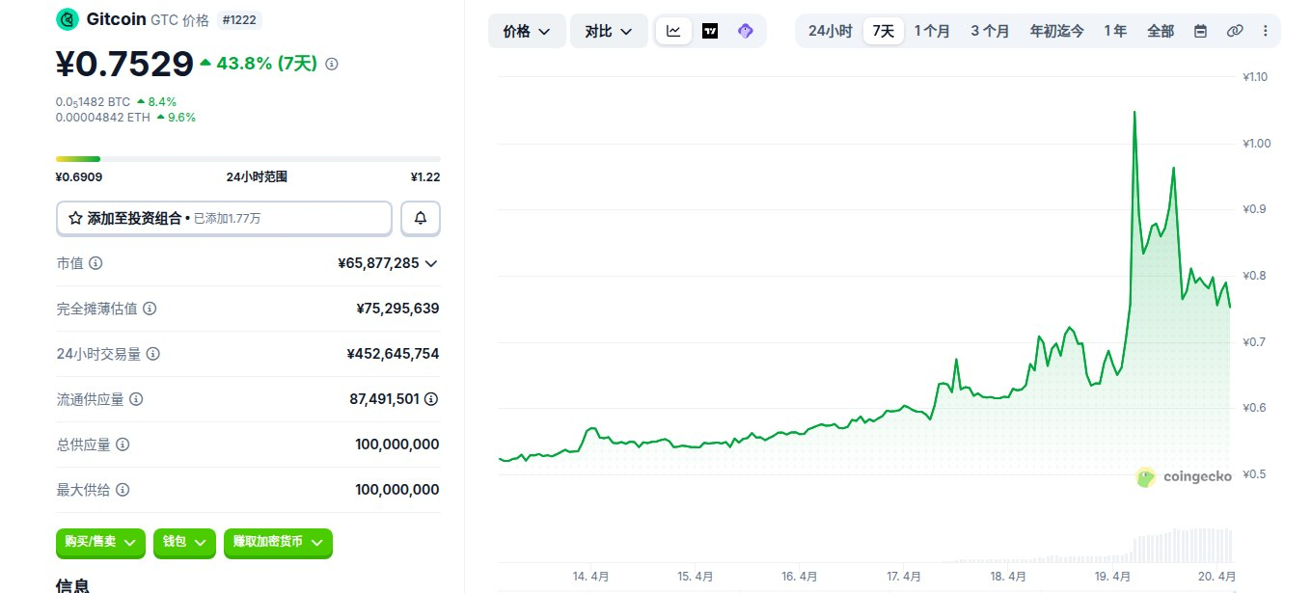1312x593 pixels.
Task: Select the 7天 time range
Action: tap(883, 31)
